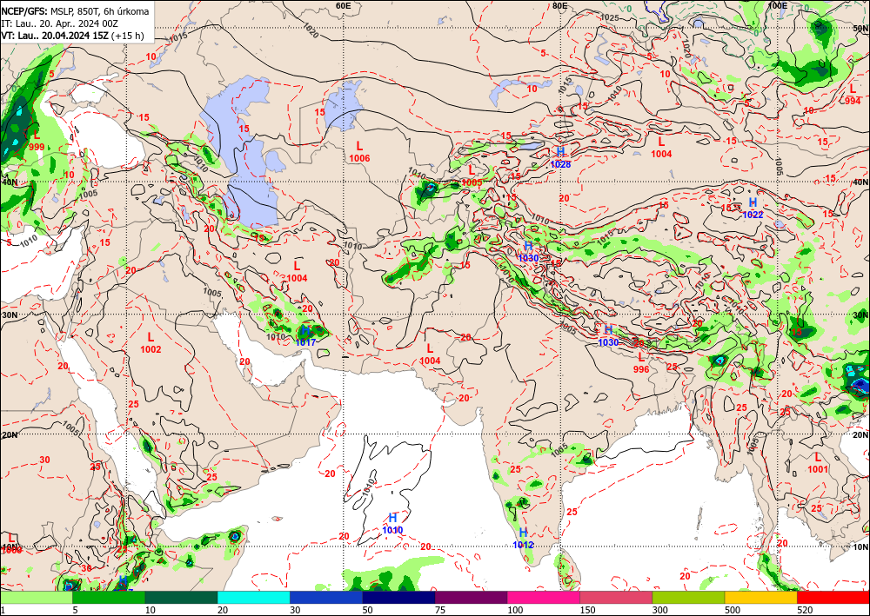
Task: Click the high pressure center H 1012
Action: (x=523, y=539)
